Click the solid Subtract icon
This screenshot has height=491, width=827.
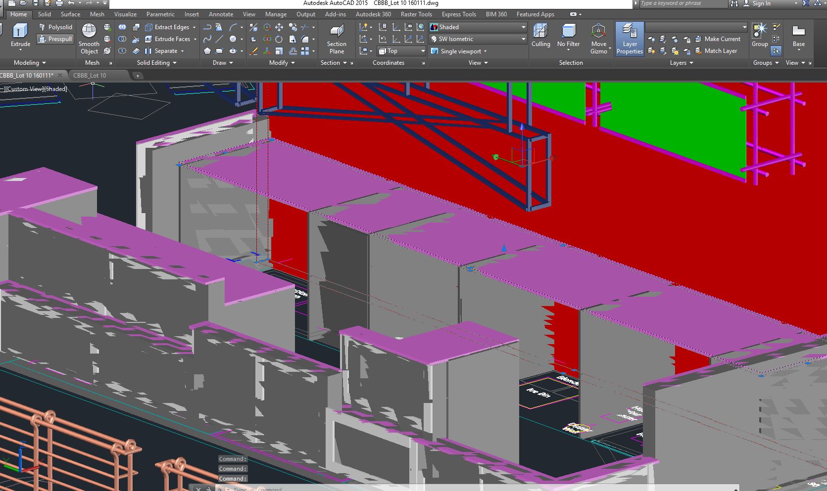[122, 39]
